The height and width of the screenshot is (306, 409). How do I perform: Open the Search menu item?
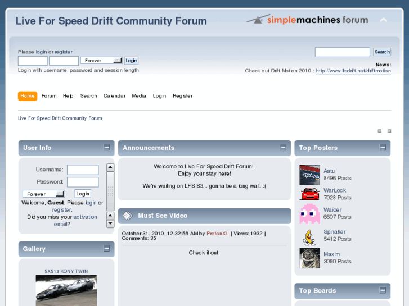(x=89, y=96)
